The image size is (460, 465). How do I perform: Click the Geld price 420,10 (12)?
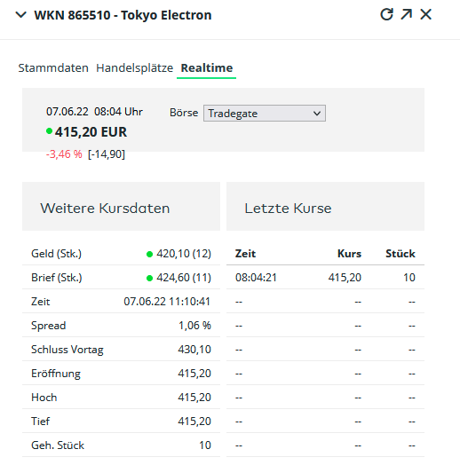(x=184, y=254)
